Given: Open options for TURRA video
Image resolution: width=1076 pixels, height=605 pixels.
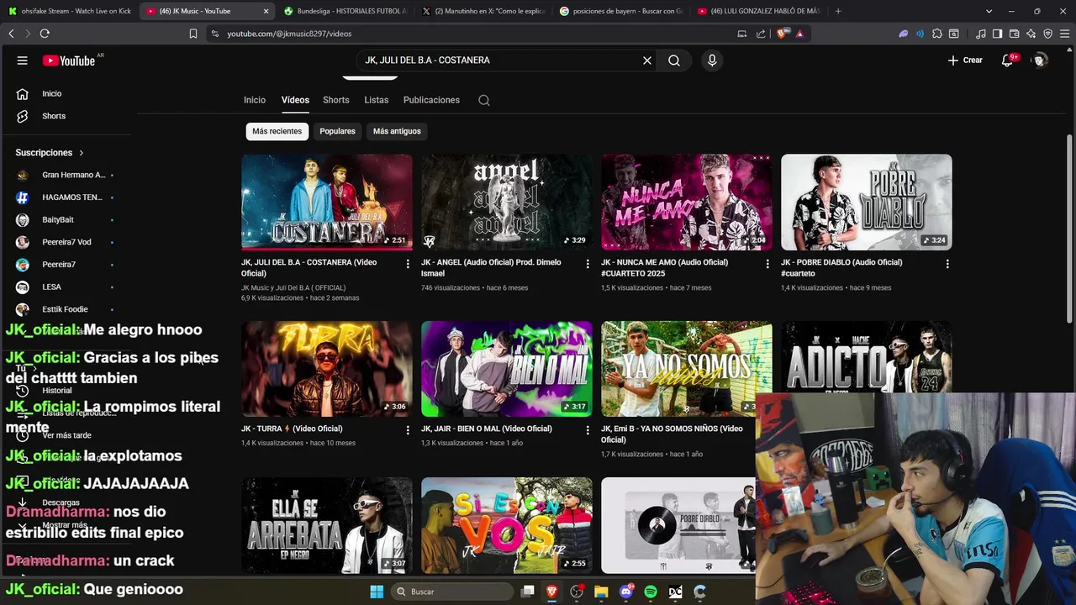Looking at the screenshot, I should [408, 430].
